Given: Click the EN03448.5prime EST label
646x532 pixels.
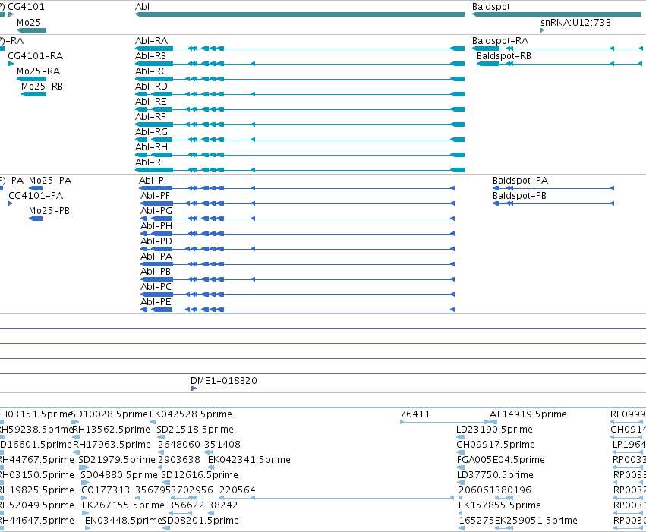Looking at the screenshot, I should point(124,521).
